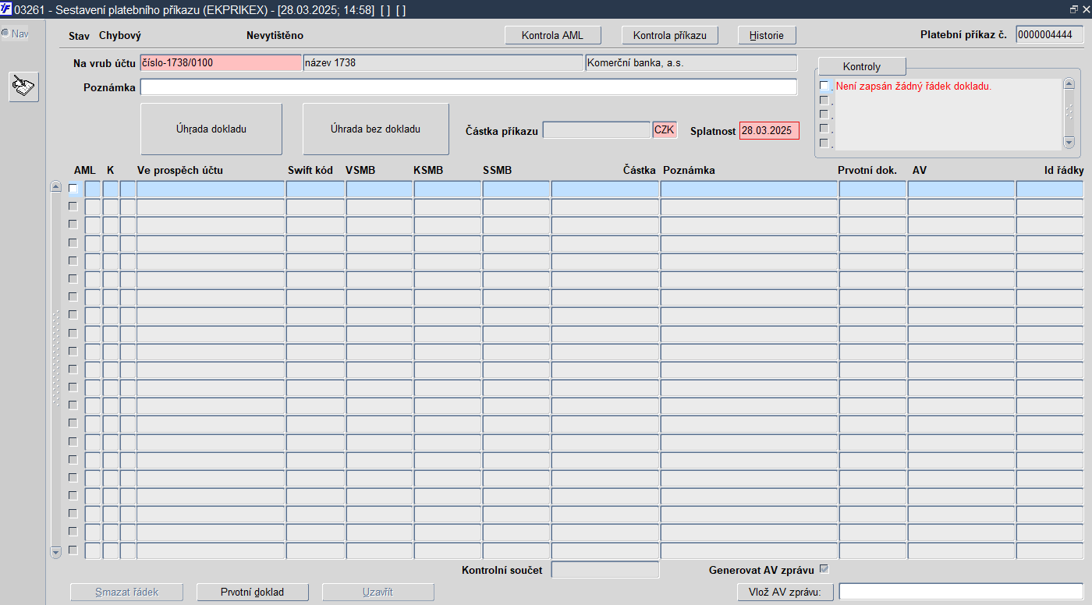Click the Kontrola příkazu button
The height and width of the screenshot is (605, 1092).
coord(670,35)
